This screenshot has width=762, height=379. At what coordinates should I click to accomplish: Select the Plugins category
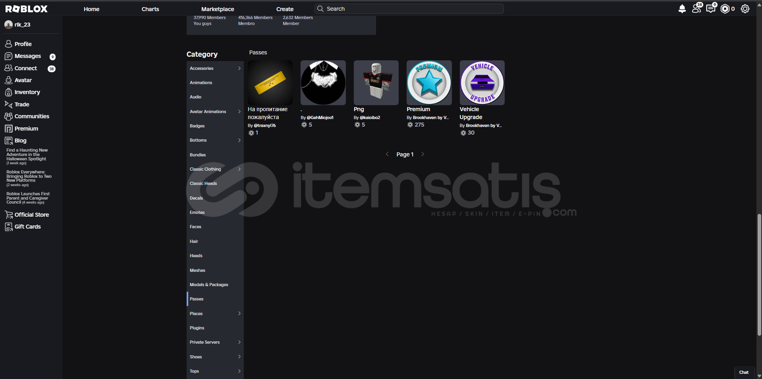point(215,328)
